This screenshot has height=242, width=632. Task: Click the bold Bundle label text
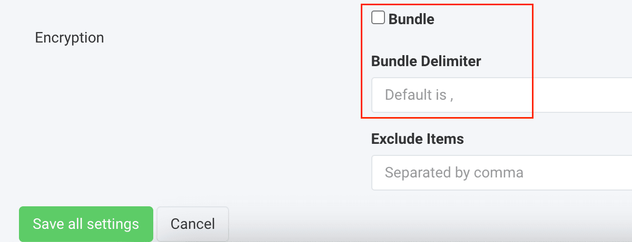[x=411, y=19]
